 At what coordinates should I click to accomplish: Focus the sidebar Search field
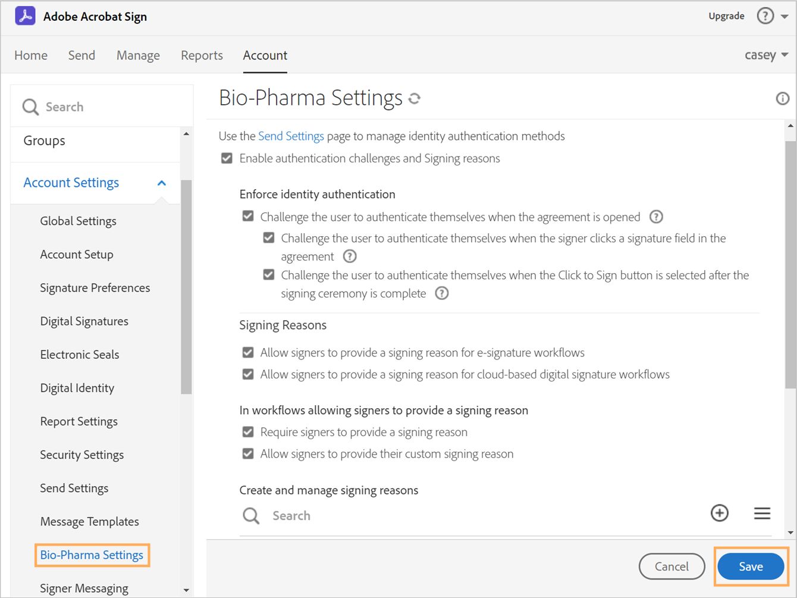102,107
